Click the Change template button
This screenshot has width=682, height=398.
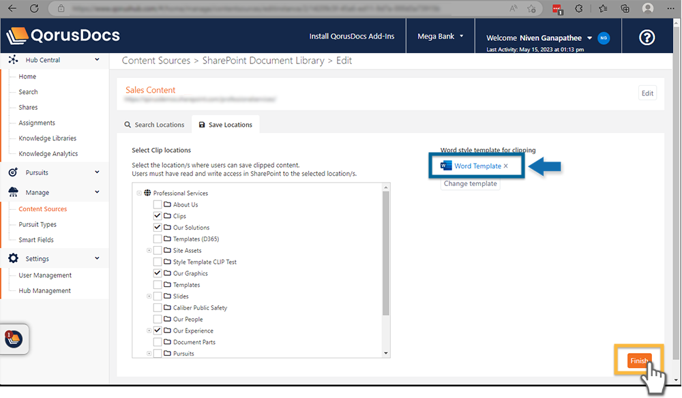pyautogui.click(x=470, y=183)
